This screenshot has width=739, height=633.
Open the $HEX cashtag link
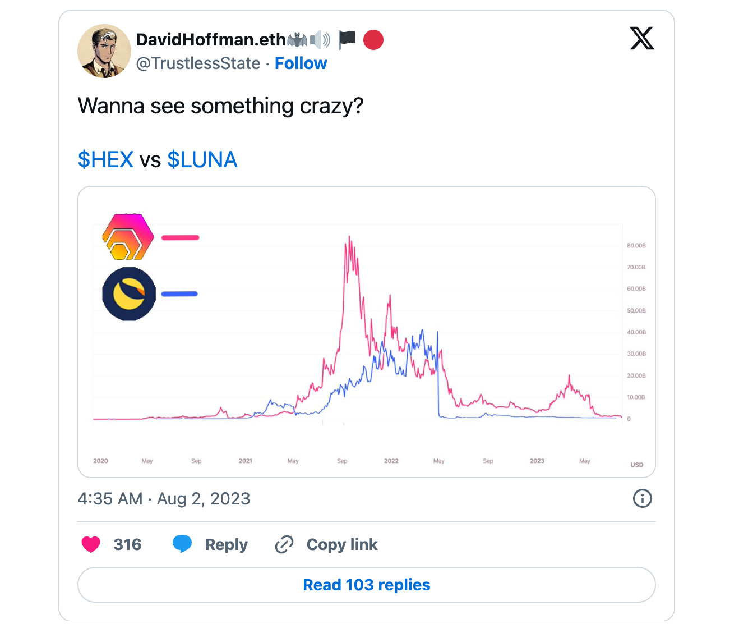pyautogui.click(x=105, y=160)
